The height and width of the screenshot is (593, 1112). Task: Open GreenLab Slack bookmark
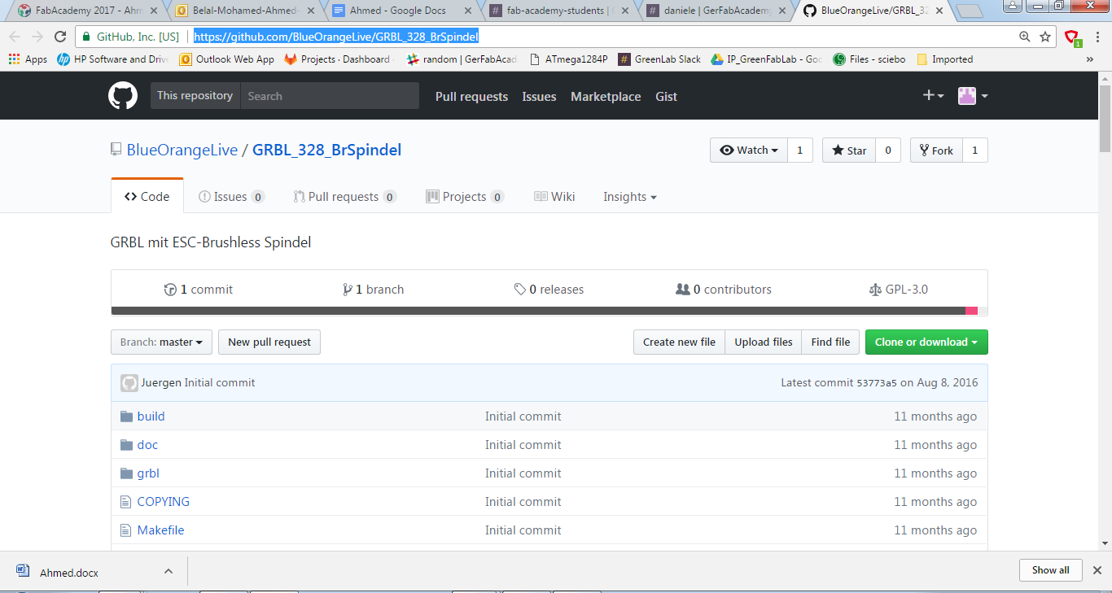[659, 59]
